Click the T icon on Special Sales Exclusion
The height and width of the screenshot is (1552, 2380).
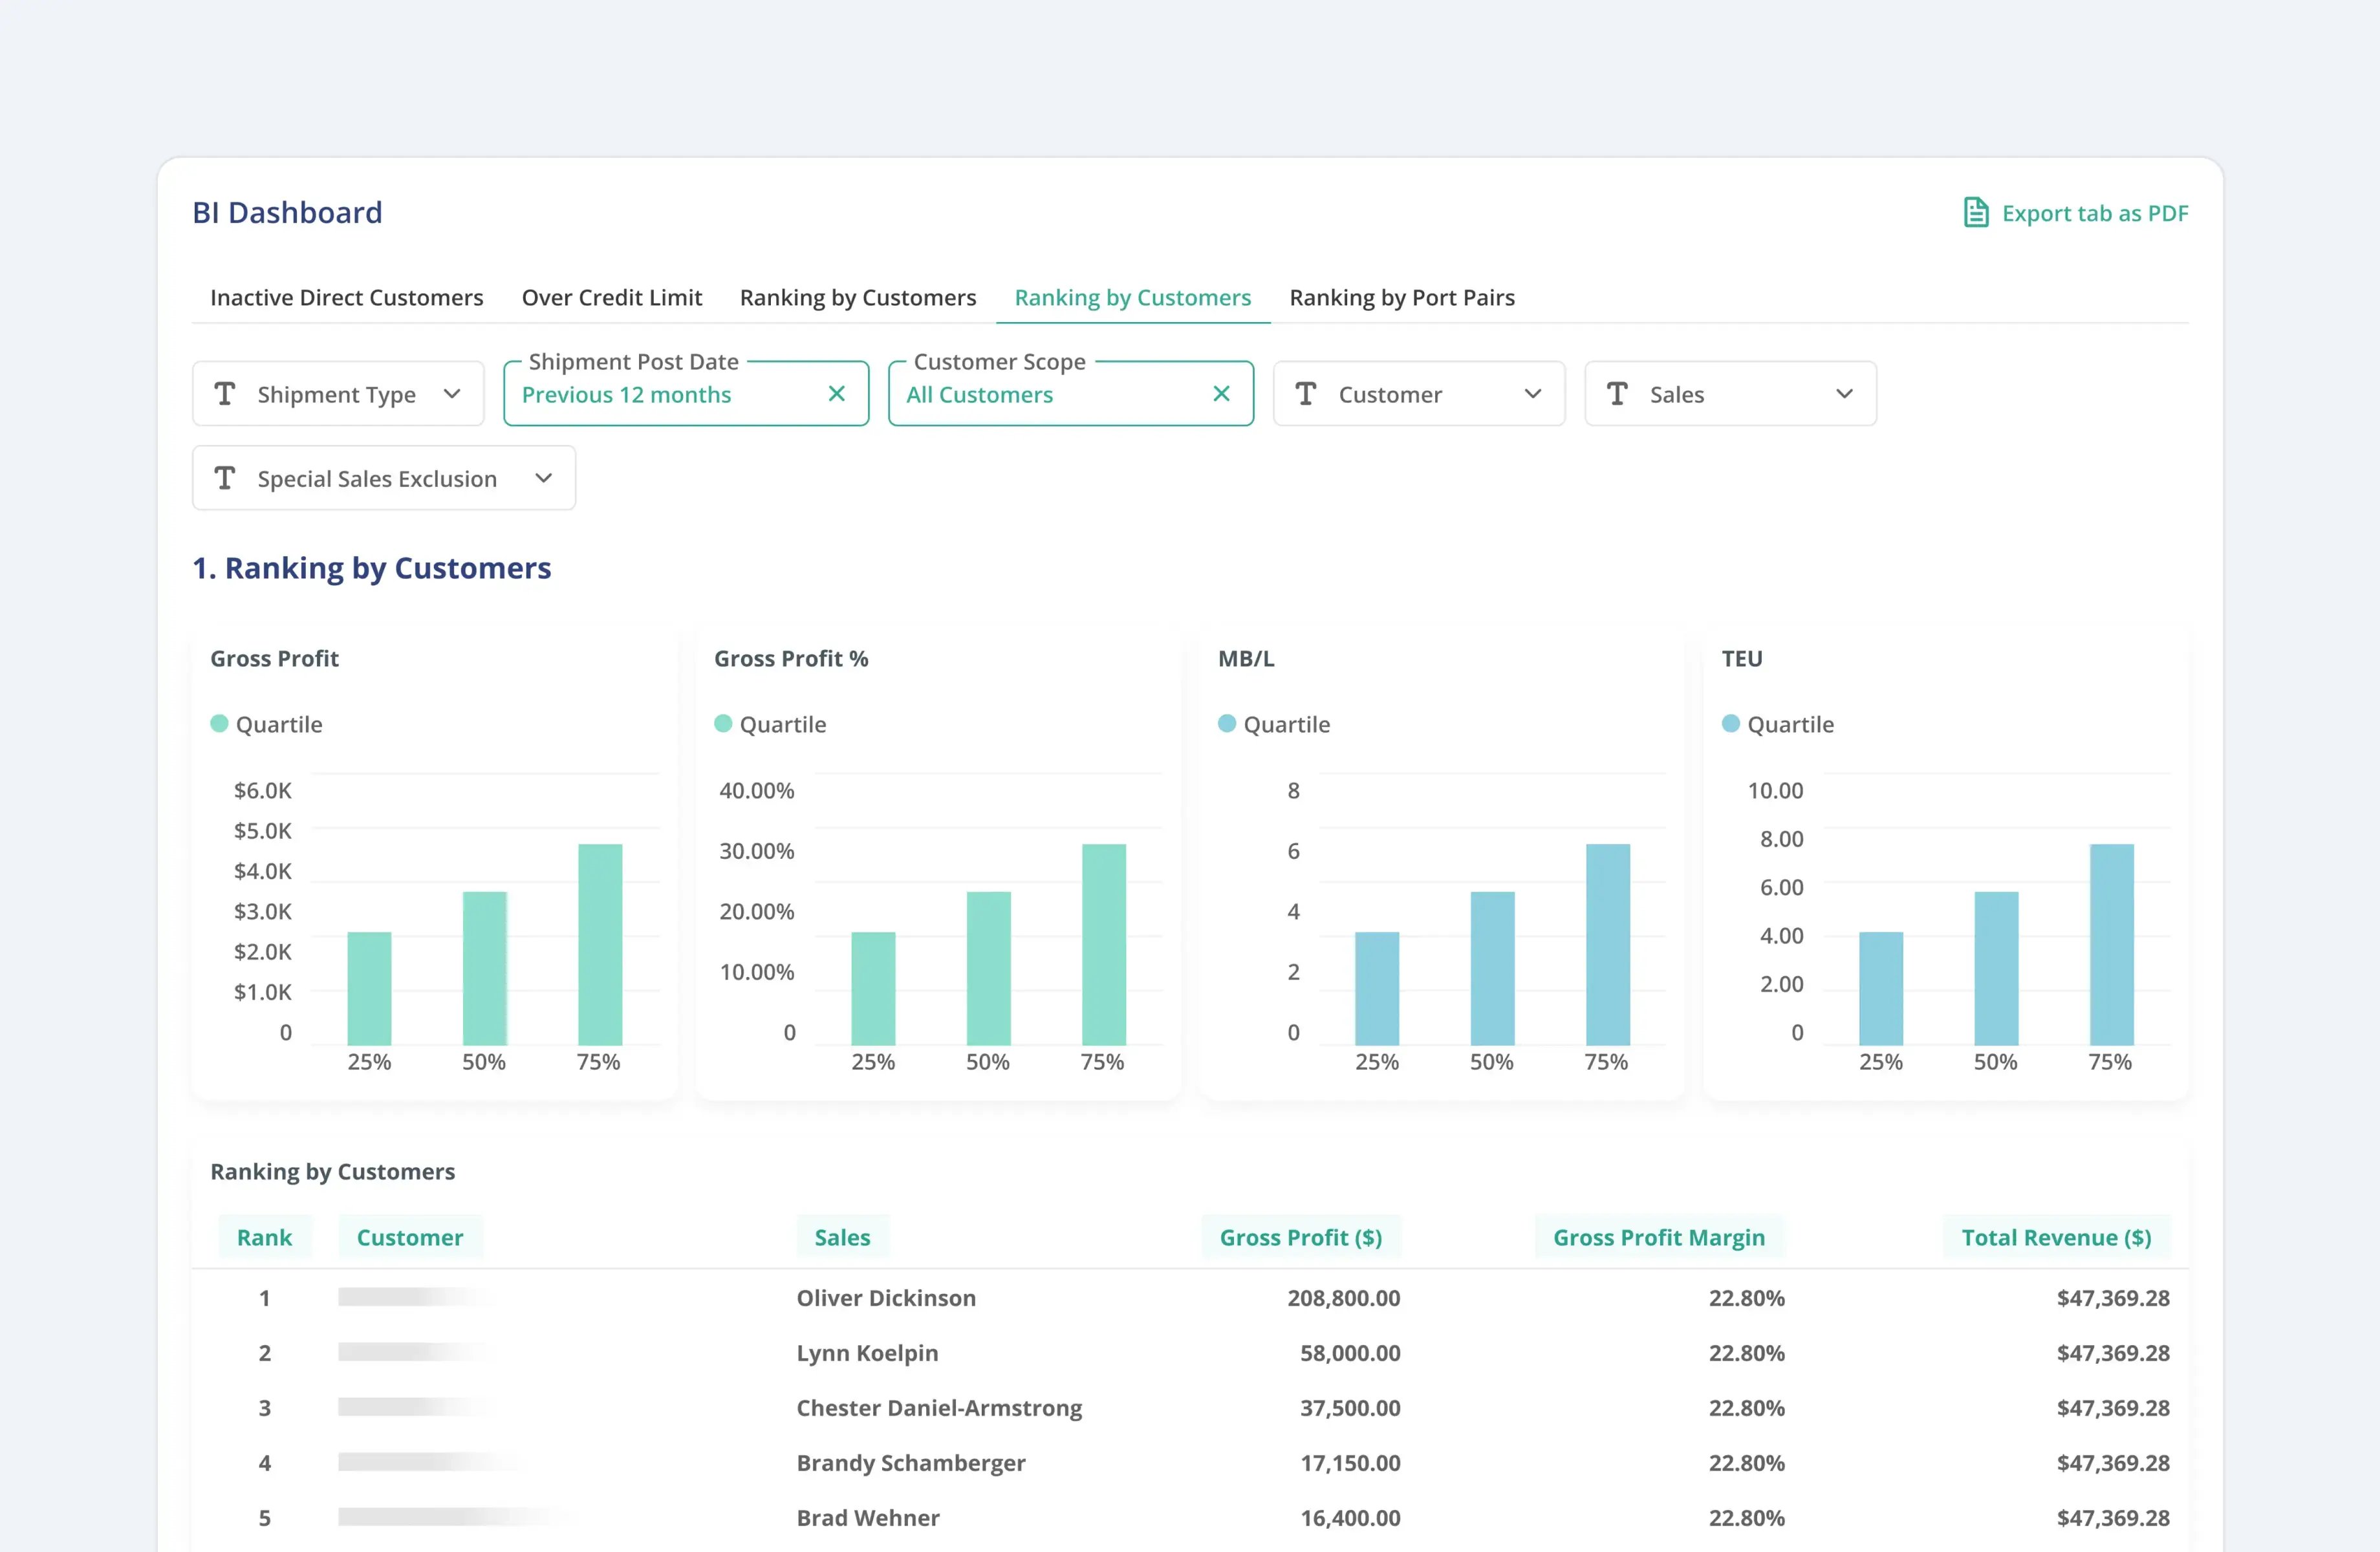pos(226,478)
